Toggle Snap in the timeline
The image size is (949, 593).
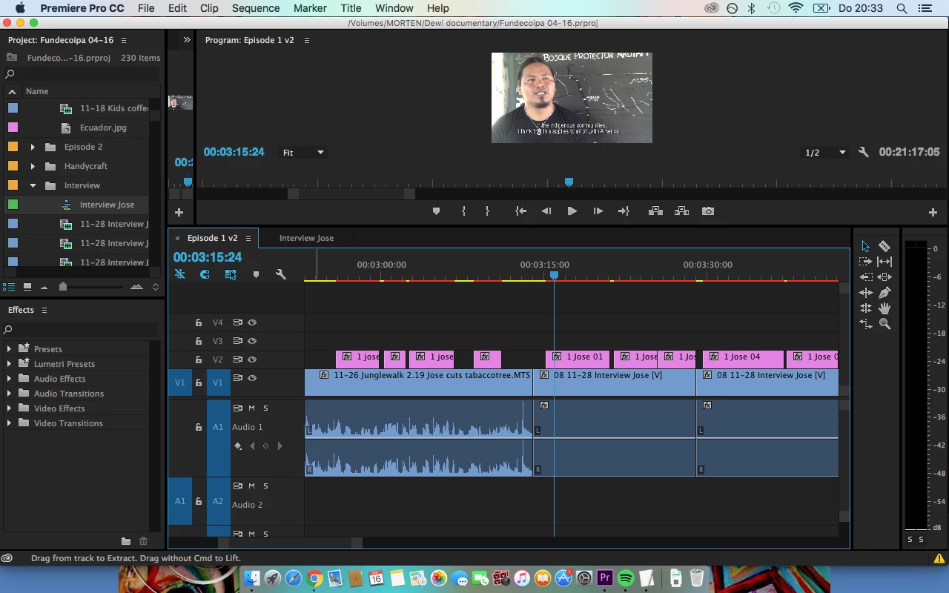click(205, 274)
